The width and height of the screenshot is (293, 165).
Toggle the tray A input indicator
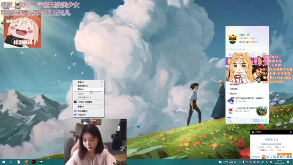(x=267, y=162)
